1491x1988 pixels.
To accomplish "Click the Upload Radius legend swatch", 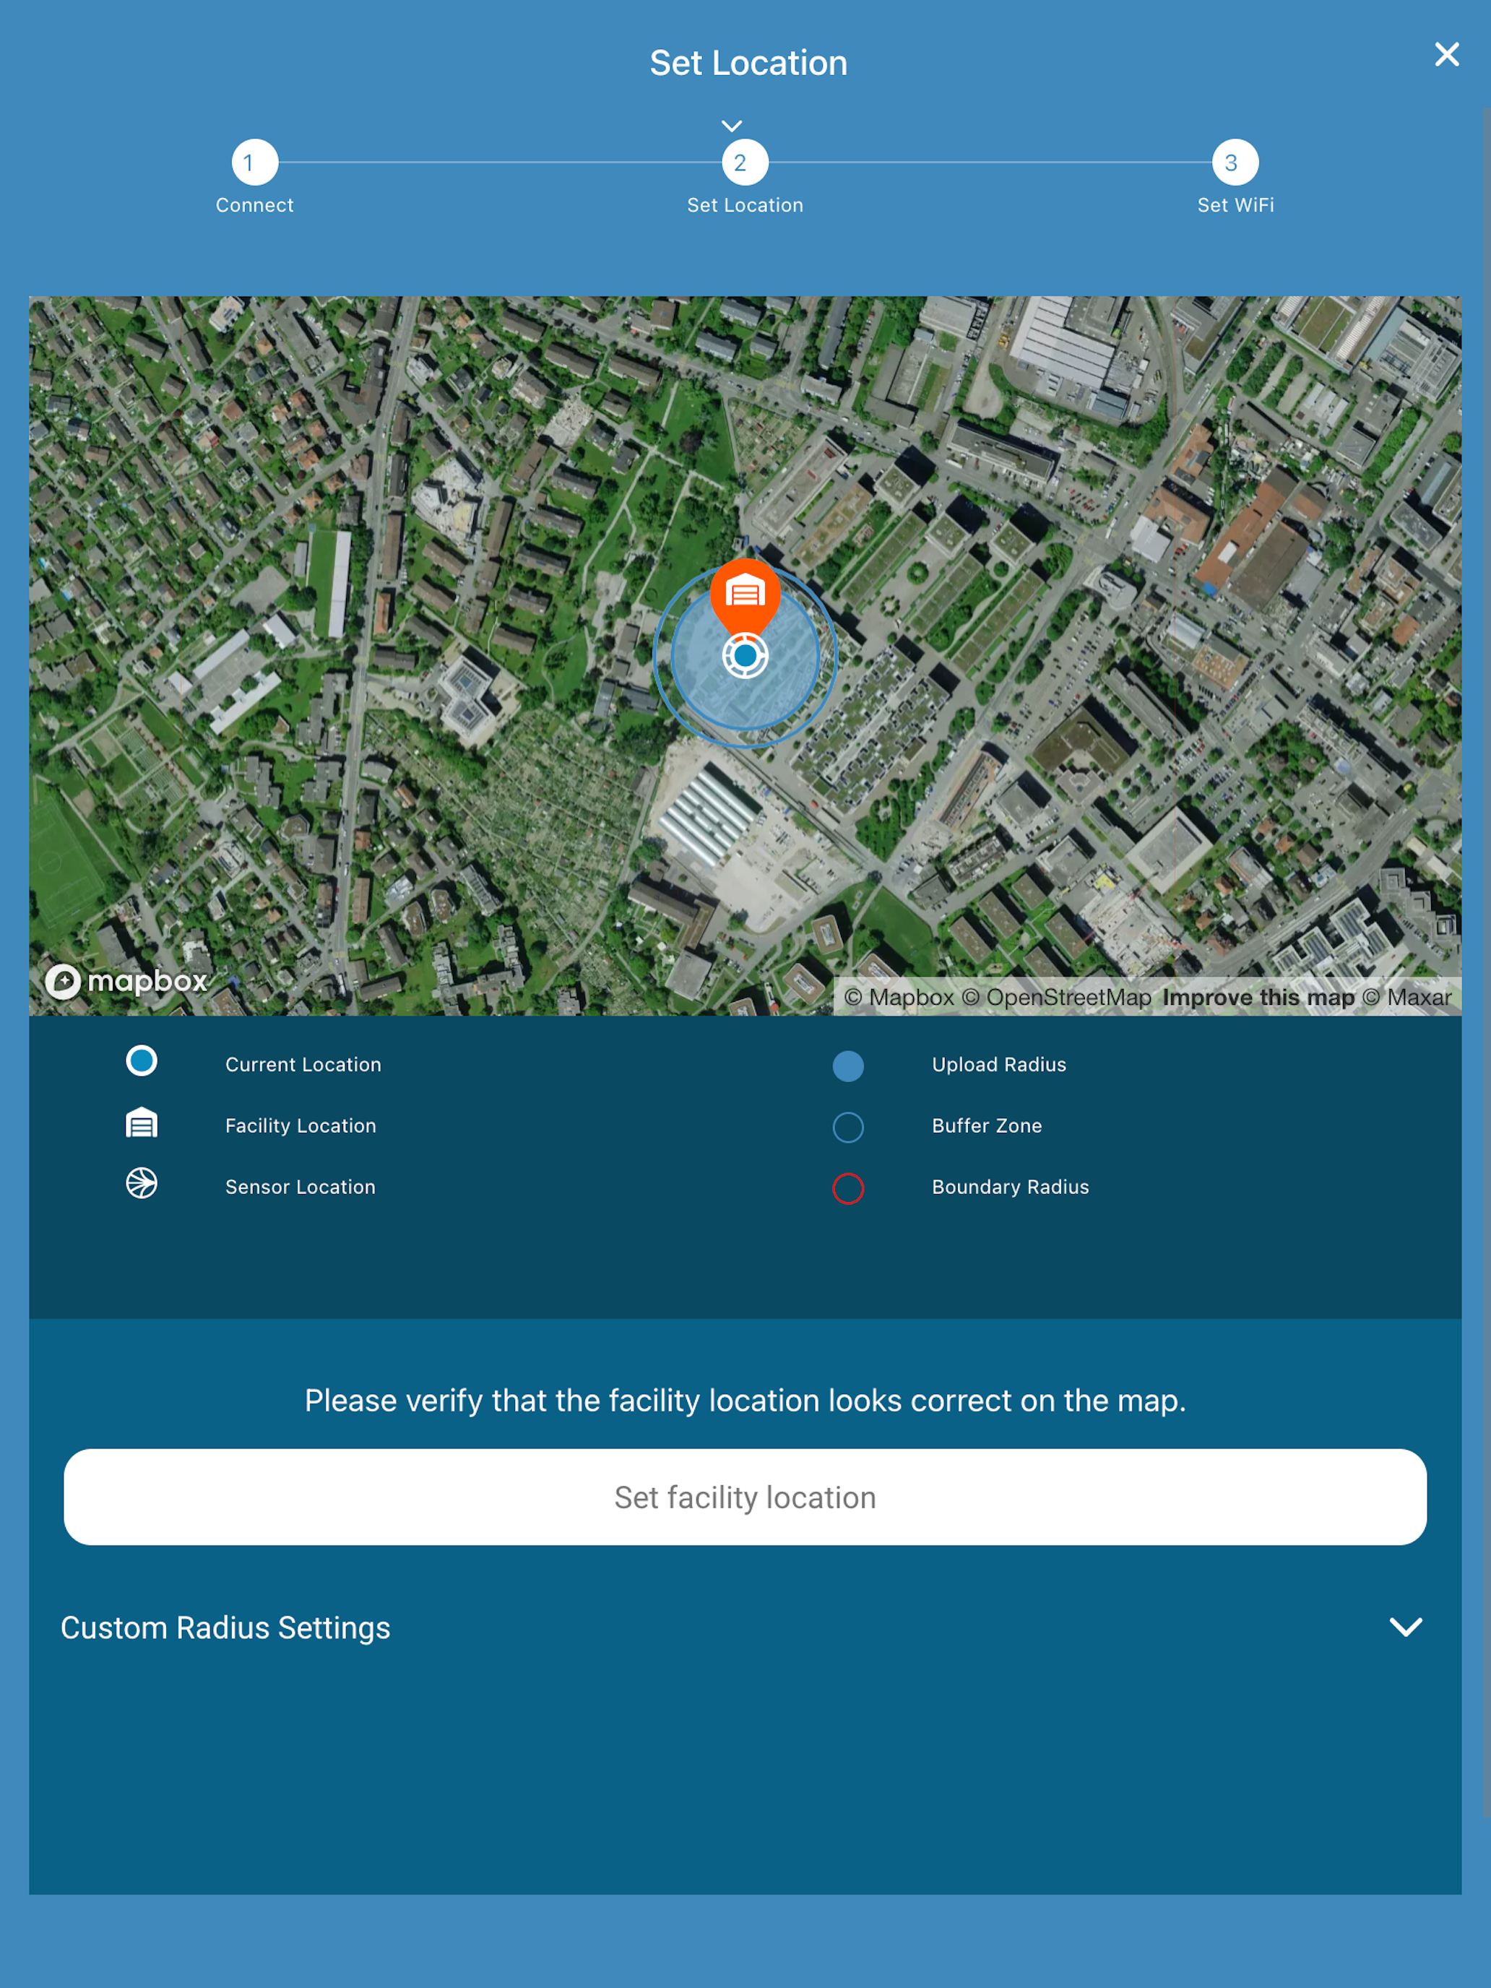I will click(x=848, y=1066).
